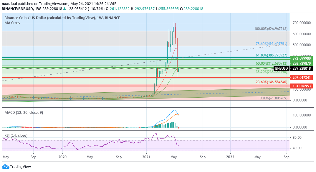The width and height of the screenshot is (316, 172).
Task: Click the 2020 label on time axis
Action: coord(62,157)
